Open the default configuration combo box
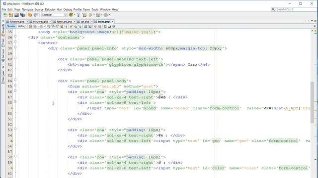 pos(54,15)
